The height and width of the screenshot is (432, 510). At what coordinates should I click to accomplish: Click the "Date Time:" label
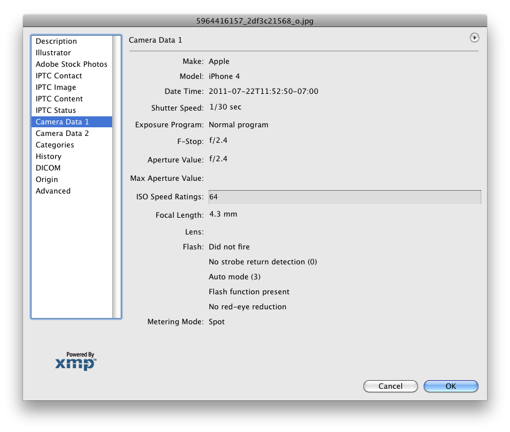point(184,91)
